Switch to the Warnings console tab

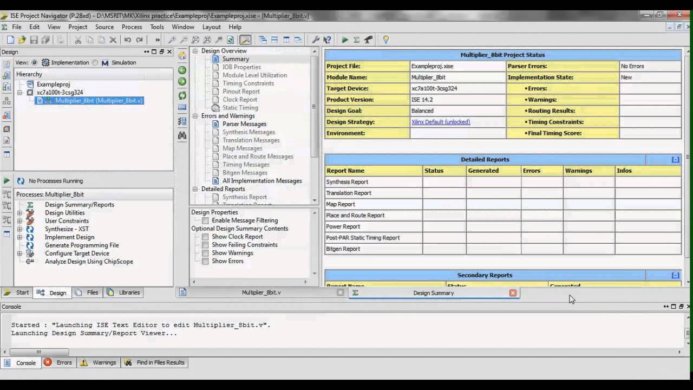tap(99, 362)
